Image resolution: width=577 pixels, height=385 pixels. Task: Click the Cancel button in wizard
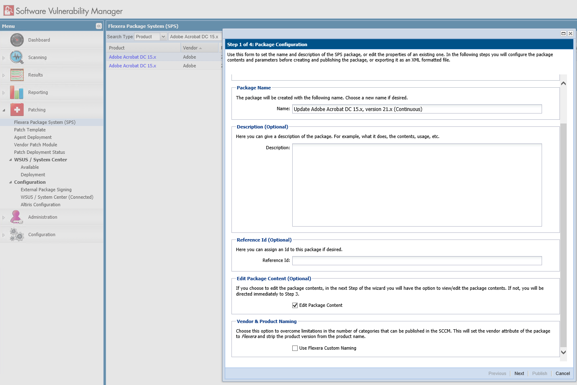pos(563,373)
